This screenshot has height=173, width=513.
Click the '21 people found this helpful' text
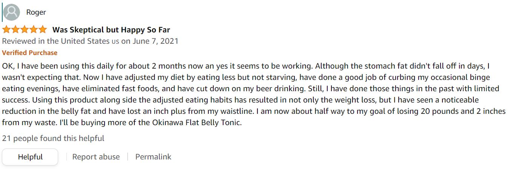point(53,138)
